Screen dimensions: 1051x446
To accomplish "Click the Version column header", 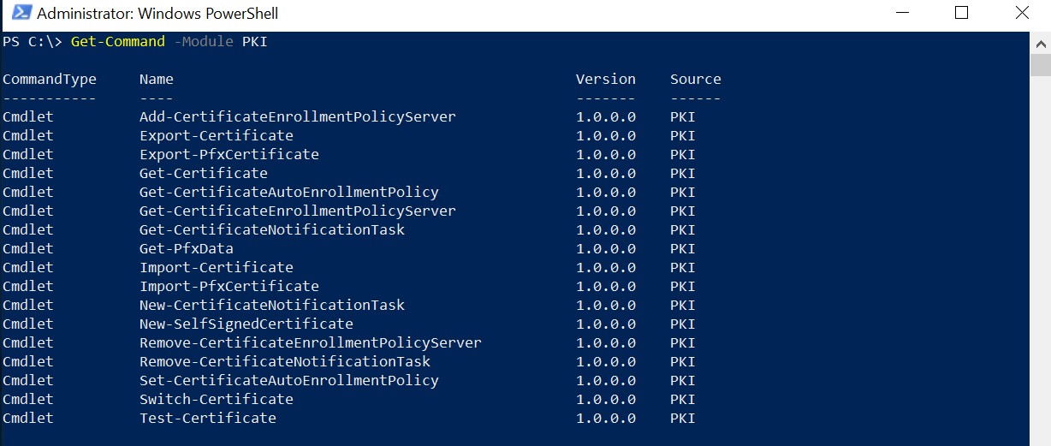I will 606,79.
